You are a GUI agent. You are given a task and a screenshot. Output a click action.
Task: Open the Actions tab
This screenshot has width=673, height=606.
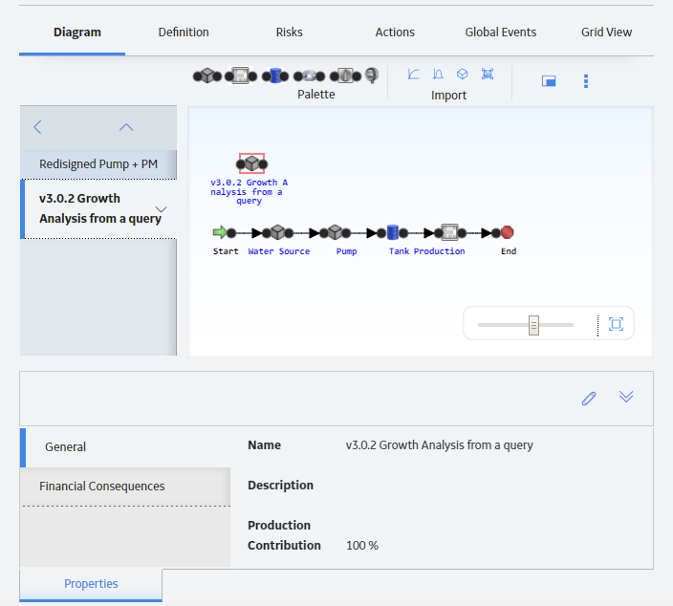(395, 32)
